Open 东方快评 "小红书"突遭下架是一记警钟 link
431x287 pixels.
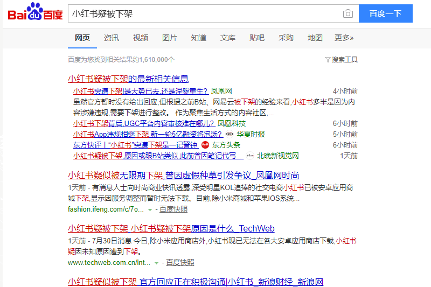tap(135, 145)
